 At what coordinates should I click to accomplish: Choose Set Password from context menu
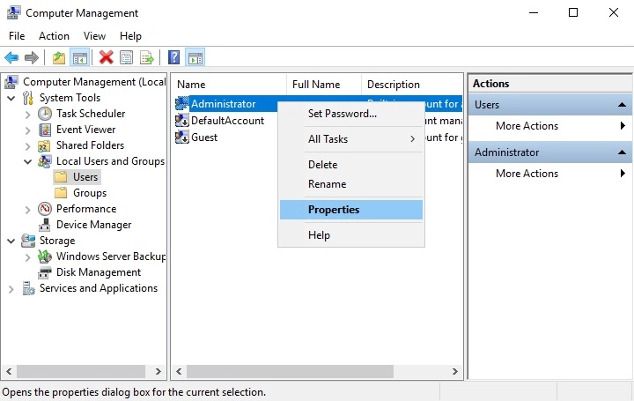pos(351,114)
